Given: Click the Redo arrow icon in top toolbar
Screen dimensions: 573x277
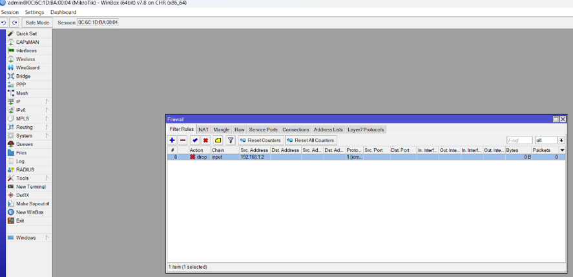Looking at the screenshot, I should tap(14, 23).
